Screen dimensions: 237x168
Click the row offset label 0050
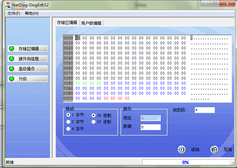(x=68, y=63)
